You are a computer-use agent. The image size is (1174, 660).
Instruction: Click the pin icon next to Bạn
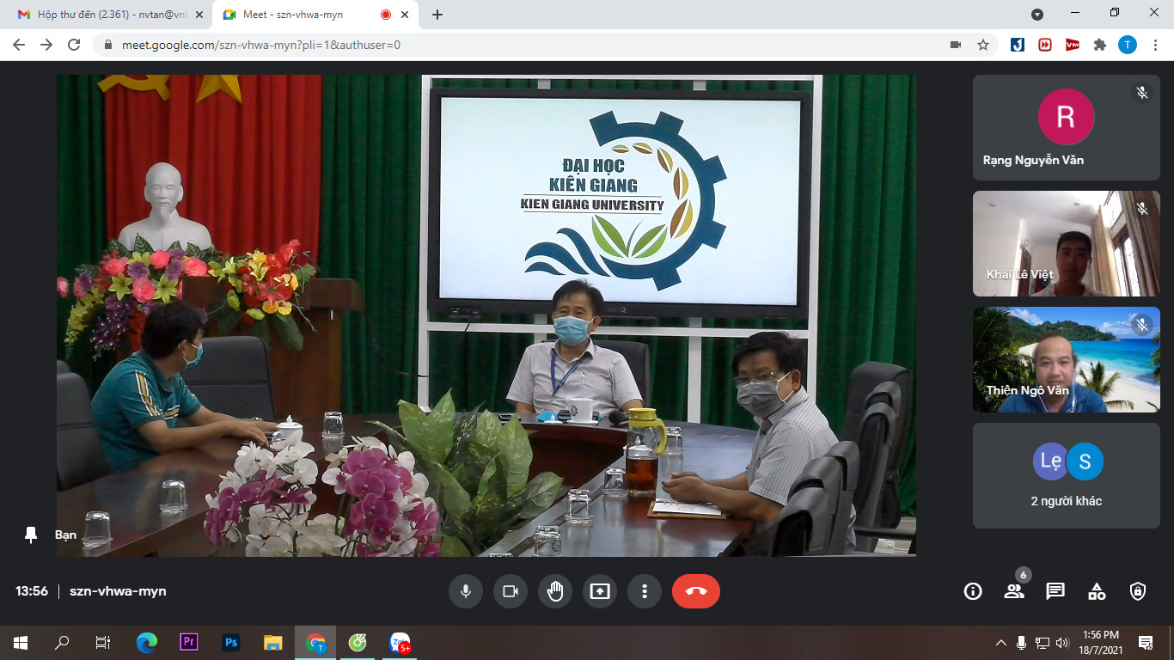coord(31,535)
